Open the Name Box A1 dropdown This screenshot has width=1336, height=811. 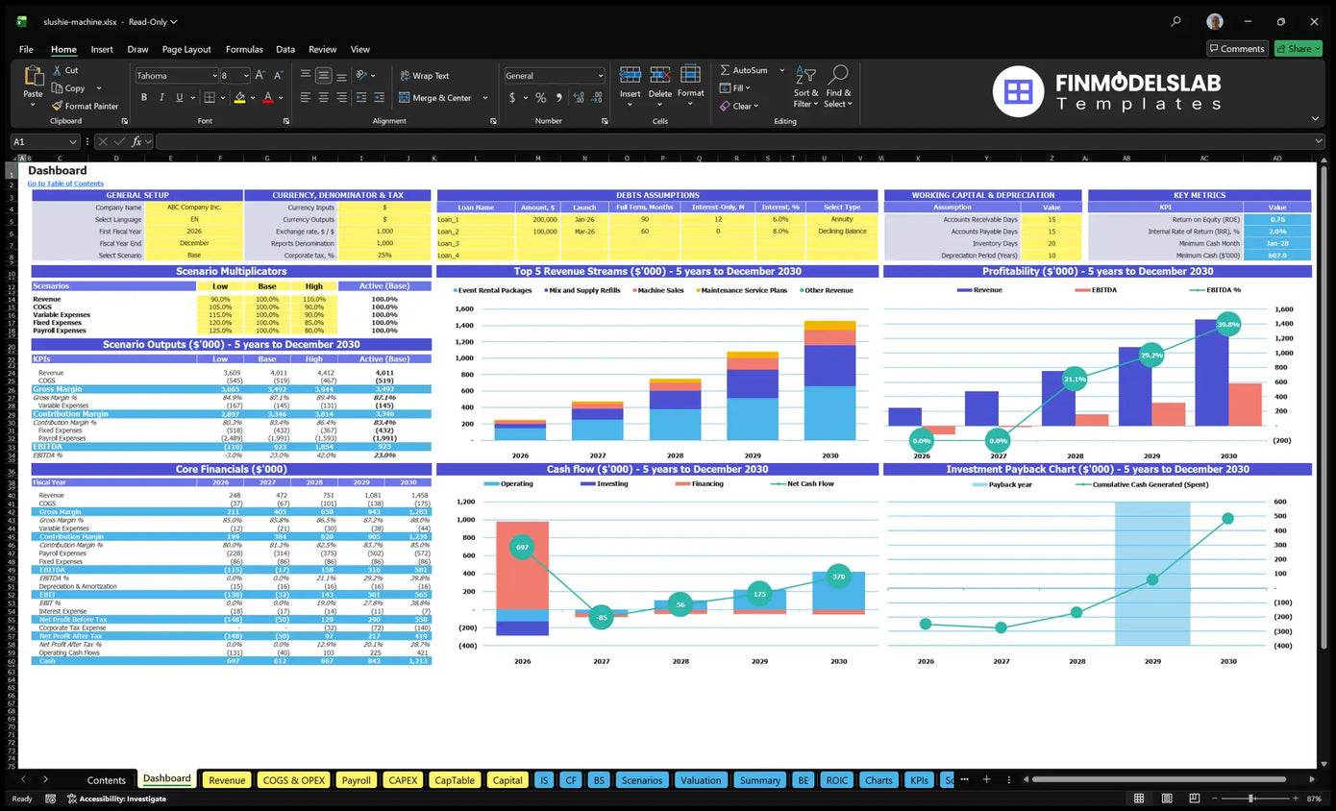(73, 141)
